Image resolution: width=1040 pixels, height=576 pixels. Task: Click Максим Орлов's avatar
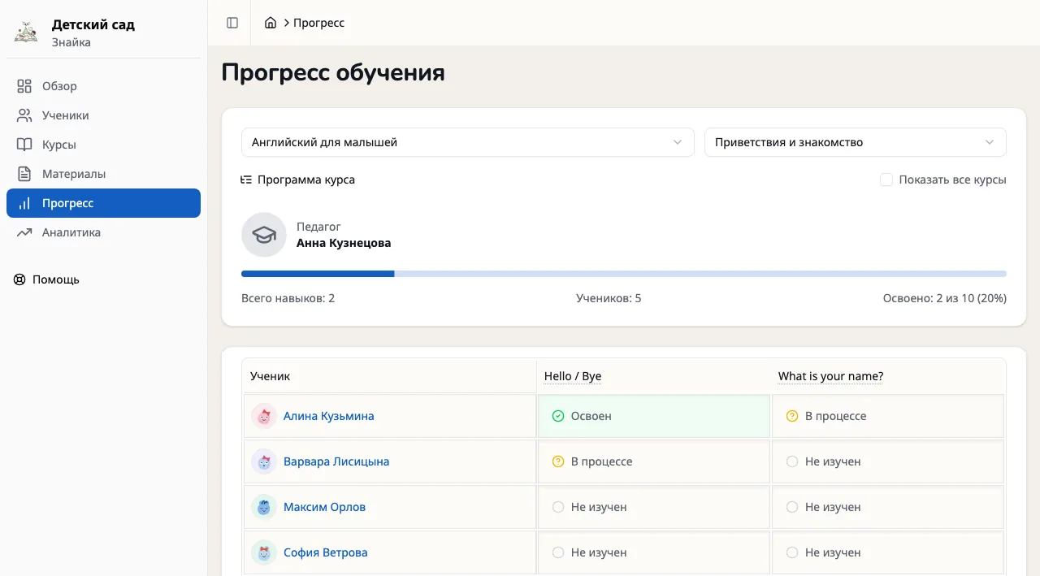pos(264,507)
